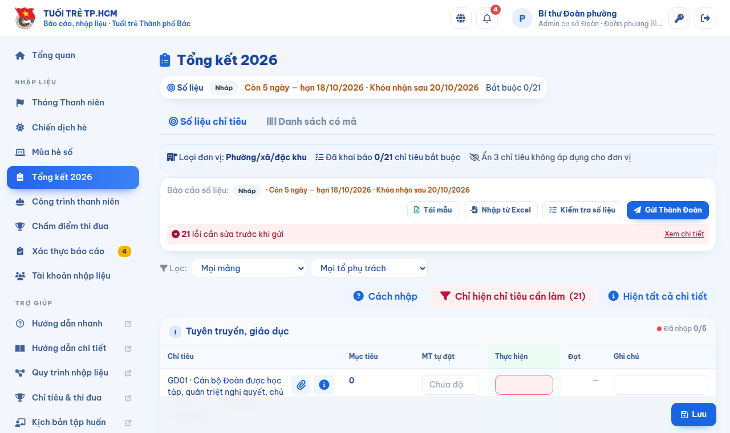The width and height of the screenshot is (730, 433).
Task: Click the change password key icon
Action: [x=679, y=18]
